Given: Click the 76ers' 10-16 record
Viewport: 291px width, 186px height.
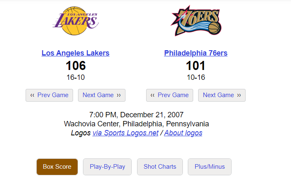Looking at the screenshot, I should tap(196, 77).
